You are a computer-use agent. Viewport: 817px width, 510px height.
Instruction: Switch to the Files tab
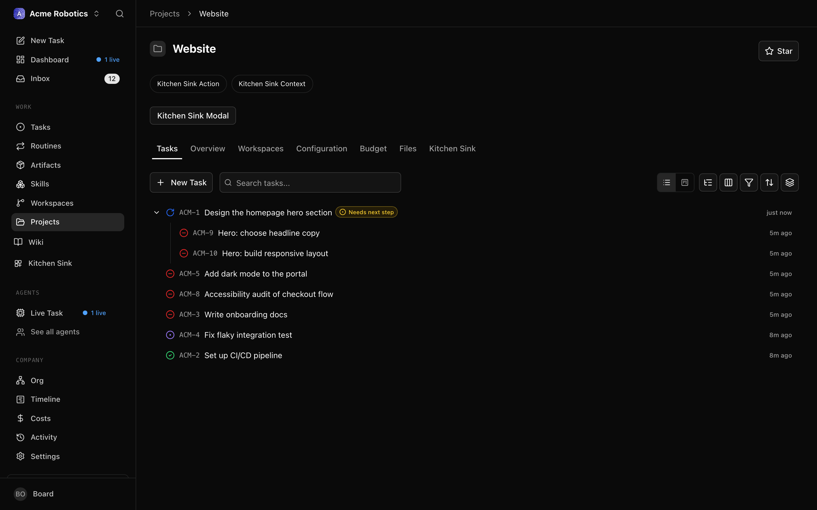[x=408, y=149]
